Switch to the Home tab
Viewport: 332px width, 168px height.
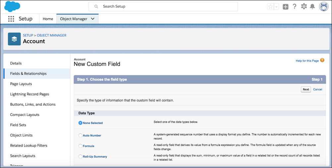point(48,19)
